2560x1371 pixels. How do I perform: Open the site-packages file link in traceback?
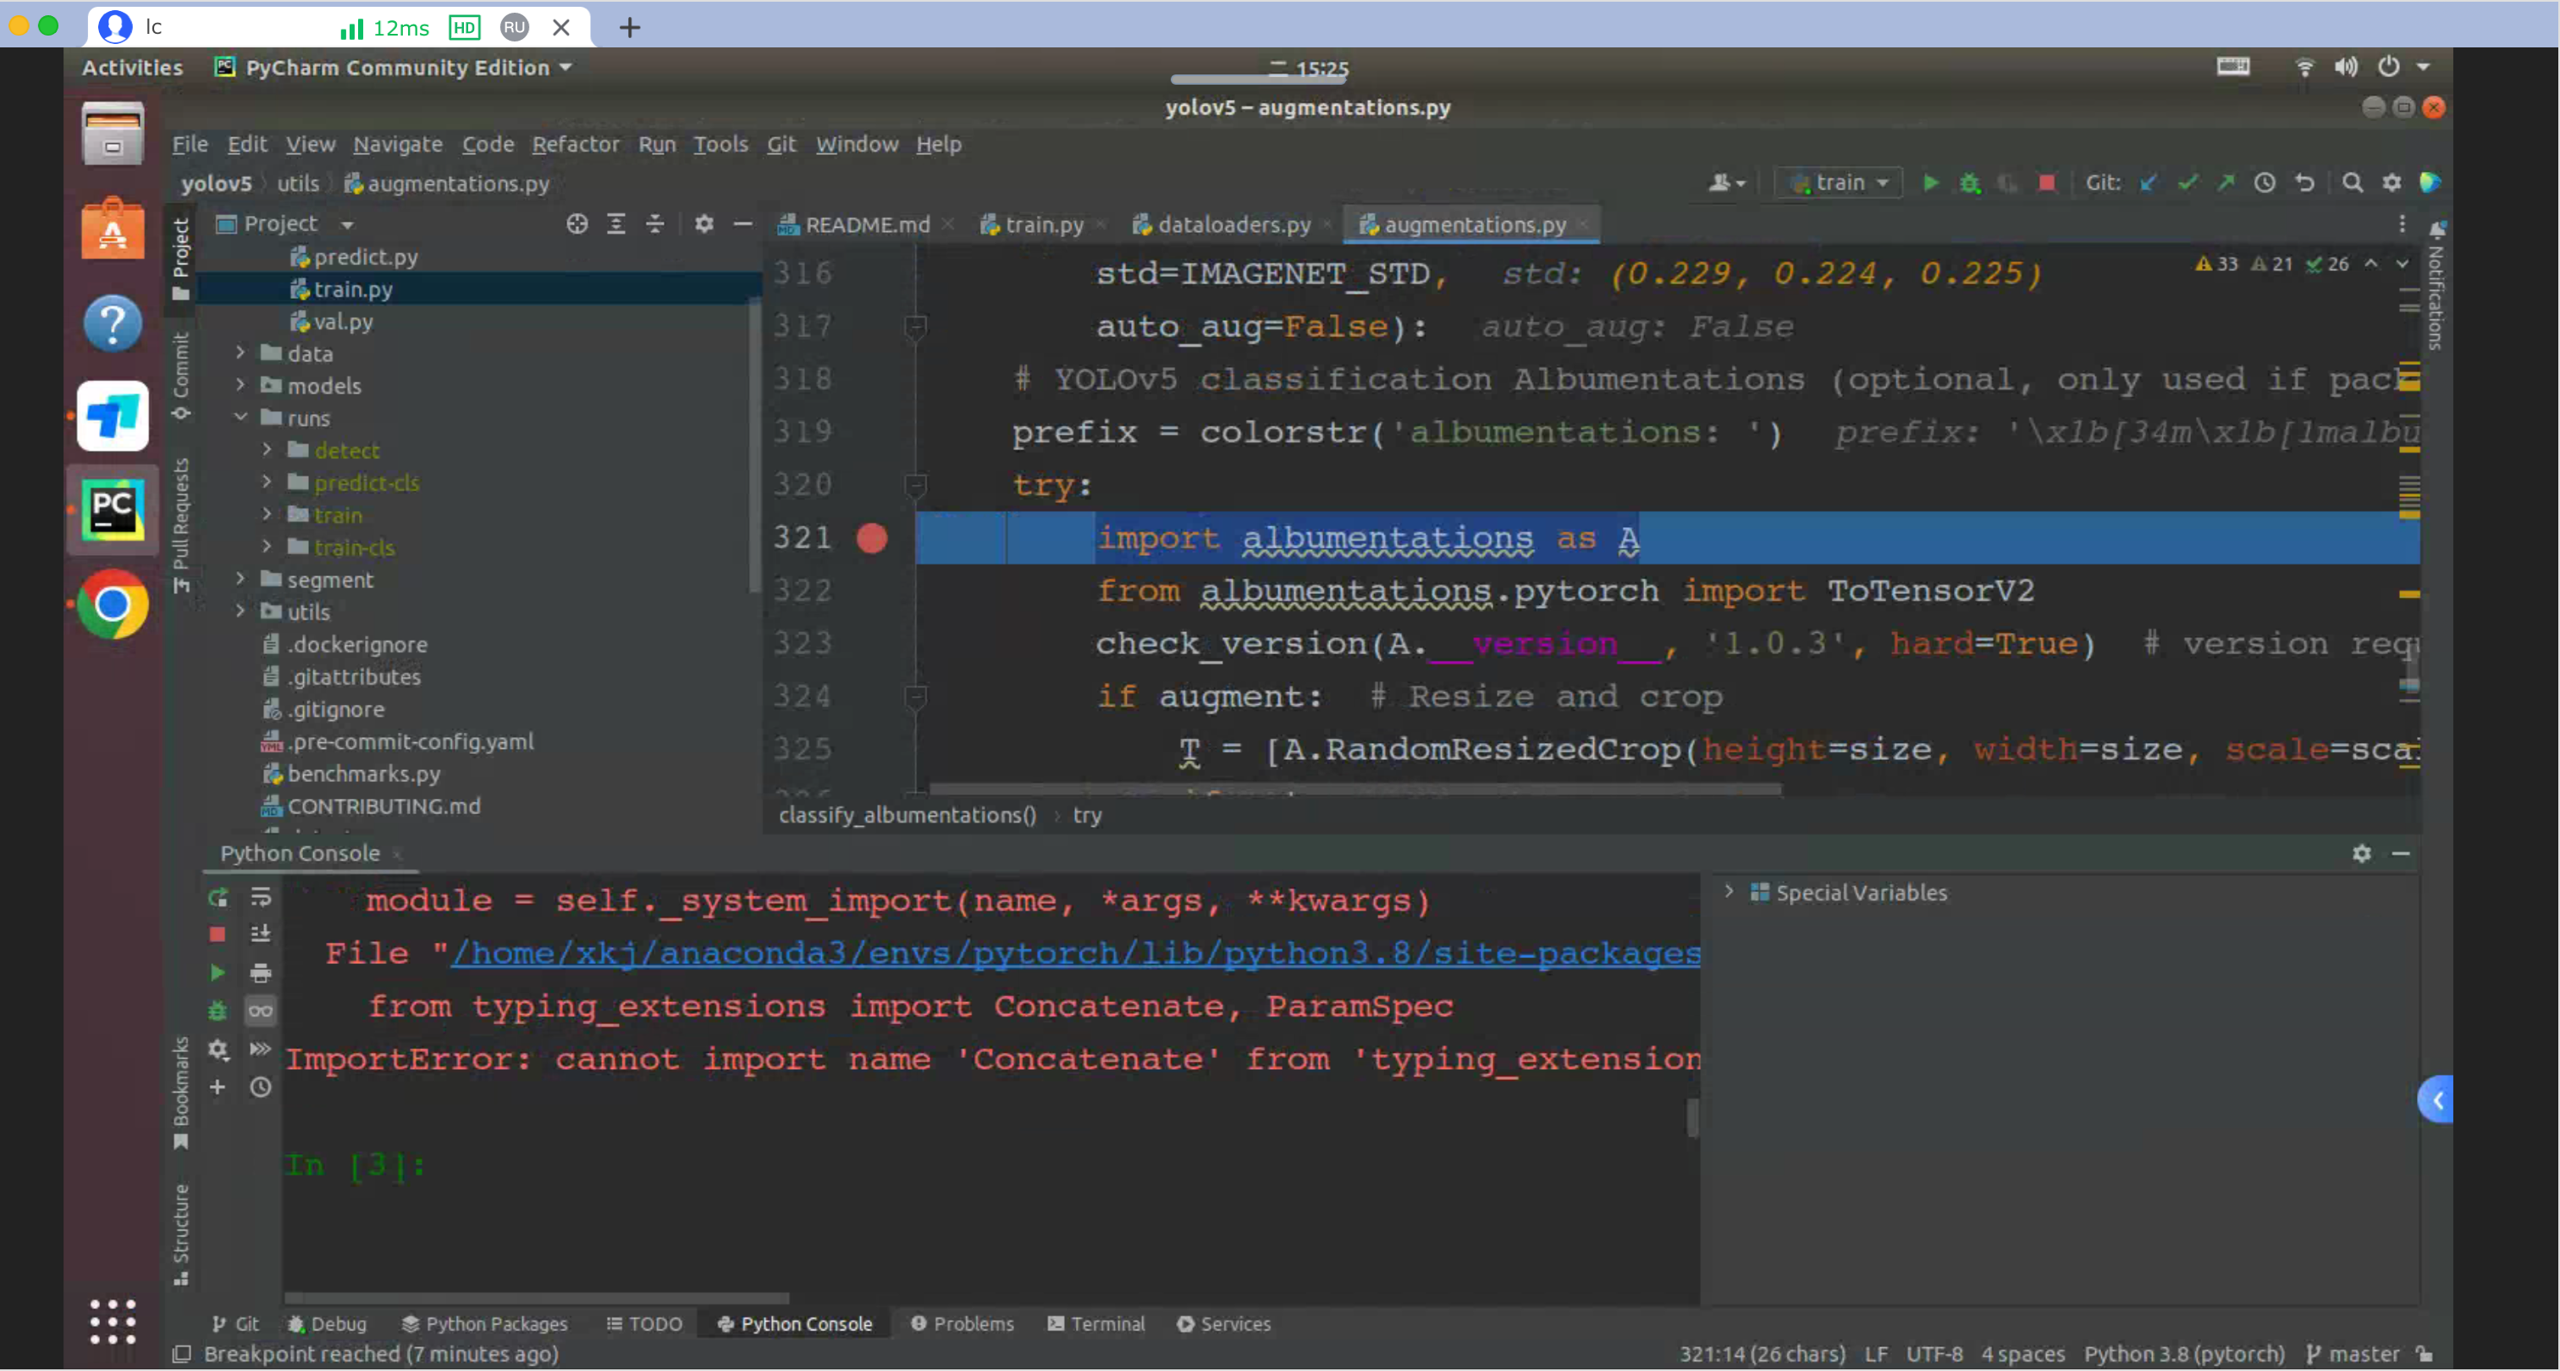pos(1075,954)
